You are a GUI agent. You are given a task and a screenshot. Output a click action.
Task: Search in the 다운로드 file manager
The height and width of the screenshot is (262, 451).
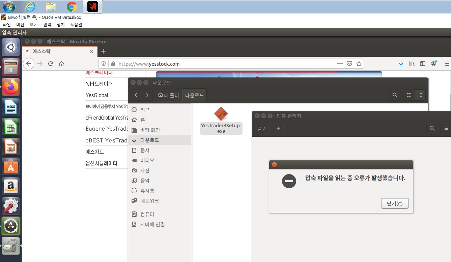click(x=395, y=95)
